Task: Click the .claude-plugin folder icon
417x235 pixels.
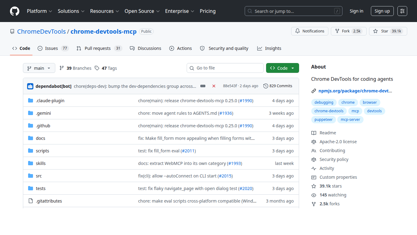Action: pyautogui.click(x=31, y=101)
